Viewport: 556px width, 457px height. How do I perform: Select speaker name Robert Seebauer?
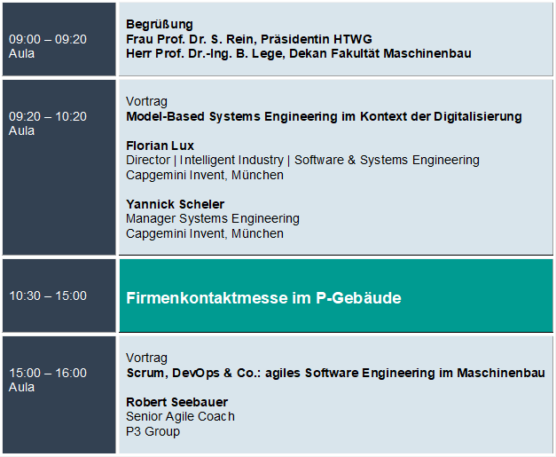tap(176, 402)
